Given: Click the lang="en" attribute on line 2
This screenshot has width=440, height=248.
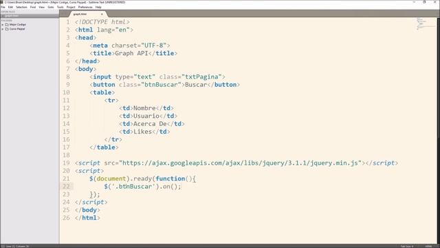Looking at the screenshot, I should click(113, 30).
